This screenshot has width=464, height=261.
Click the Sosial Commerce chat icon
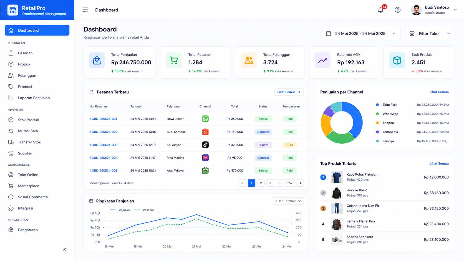point(11,197)
